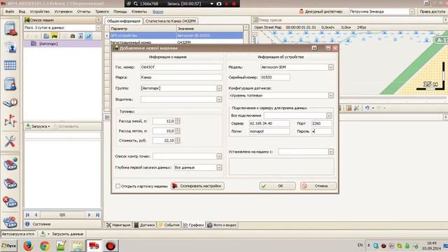Open the Тревоги menu
Viewport: 448px width, 252px height.
click(102, 12)
